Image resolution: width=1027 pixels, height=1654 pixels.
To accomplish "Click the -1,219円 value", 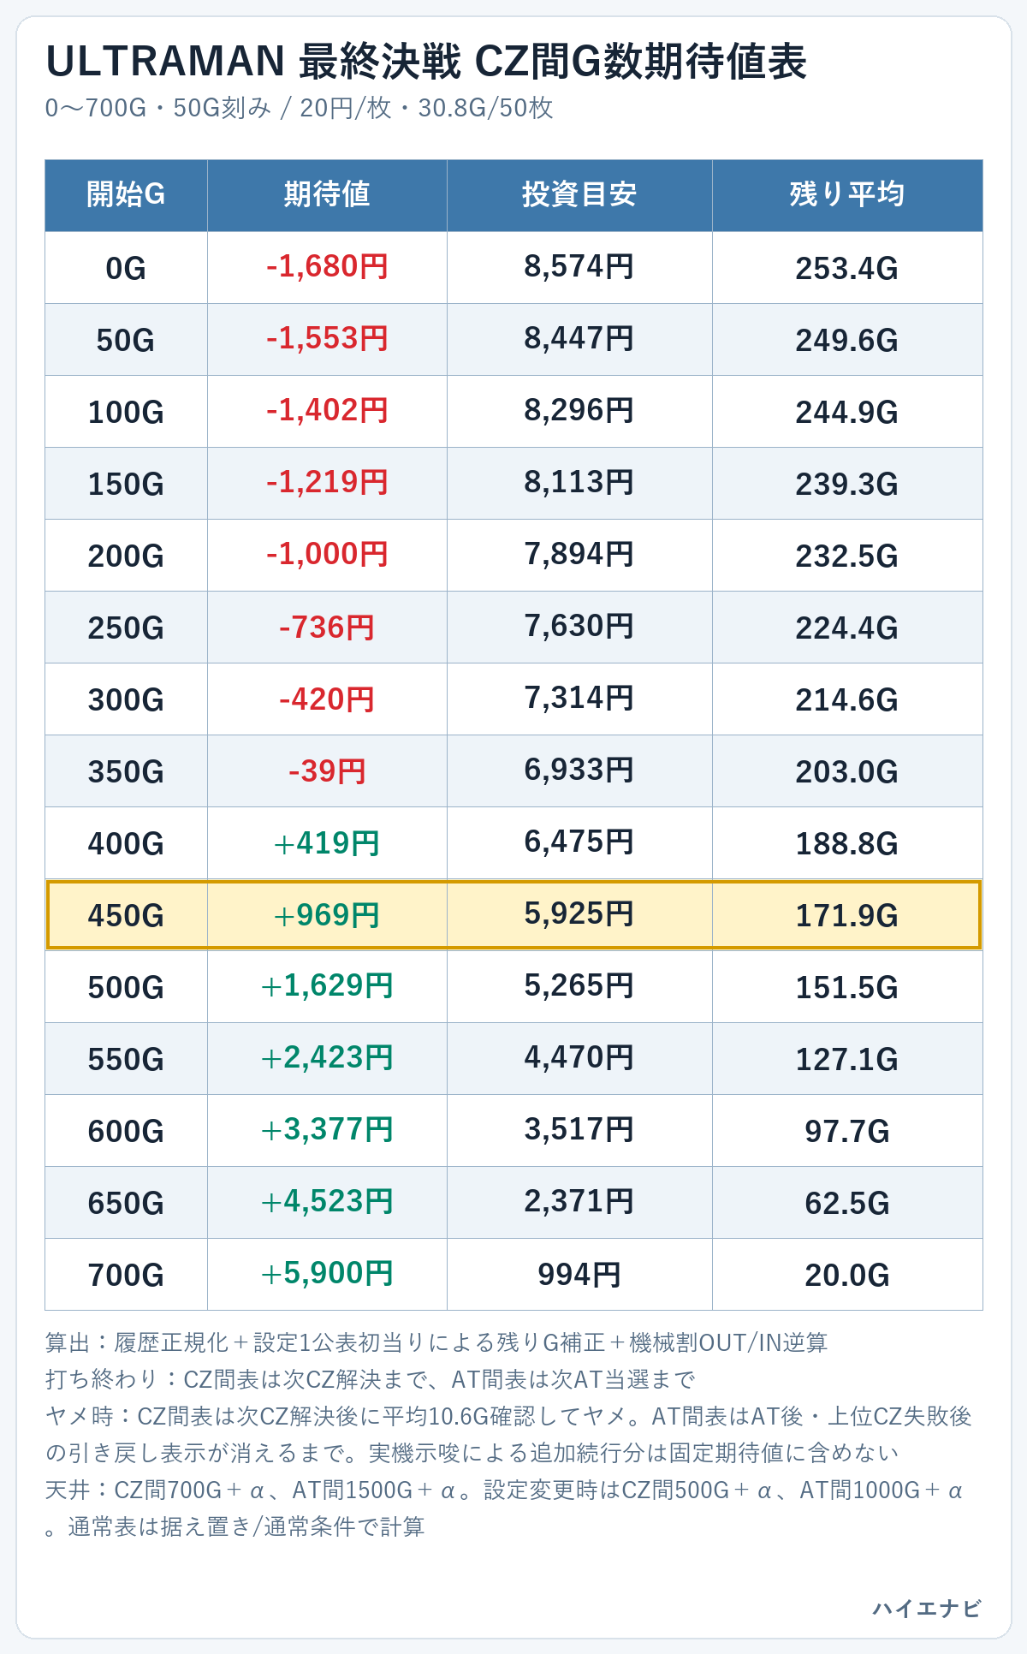I will click(327, 483).
